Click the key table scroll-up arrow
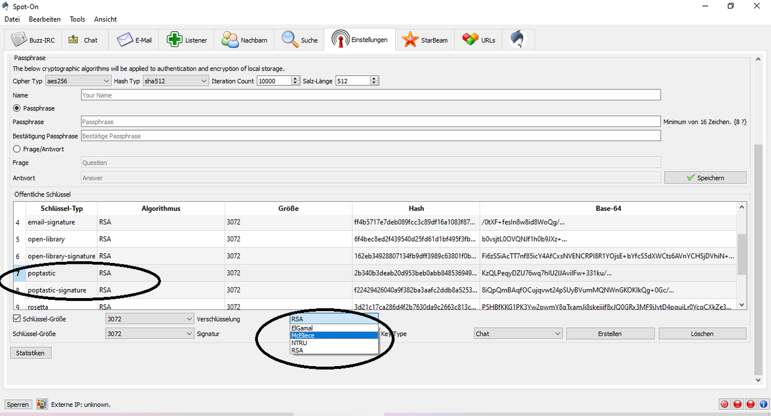This screenshot has height=416, width=771. point(741,207)
